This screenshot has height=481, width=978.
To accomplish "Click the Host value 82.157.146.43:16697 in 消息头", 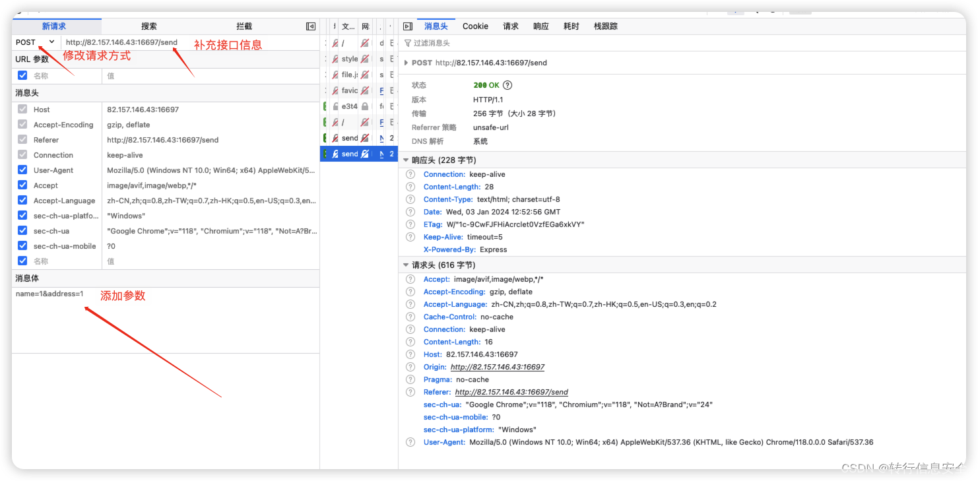I will [x=143, y=110].
